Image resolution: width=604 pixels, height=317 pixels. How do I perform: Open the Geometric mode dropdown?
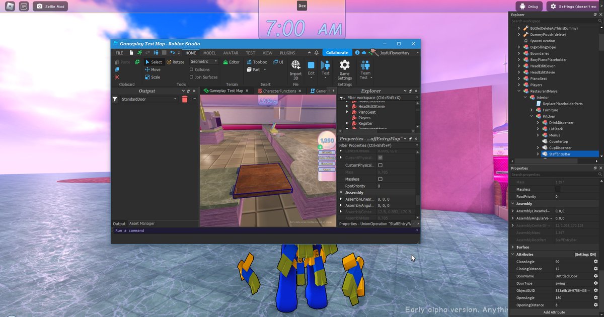tap(204, 62)
